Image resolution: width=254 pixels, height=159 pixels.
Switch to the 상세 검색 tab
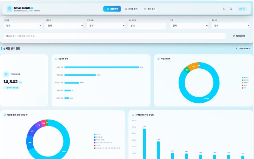pos(150,9)
